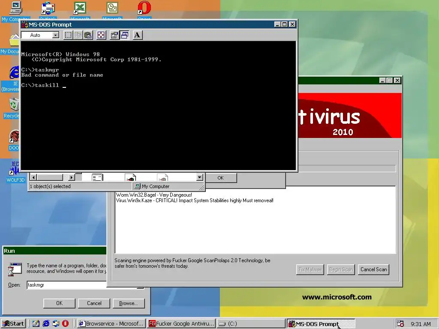Click the Task Scheduler tray icon
Viewport: 439px width, 329px height.
(x=400, y=324)
